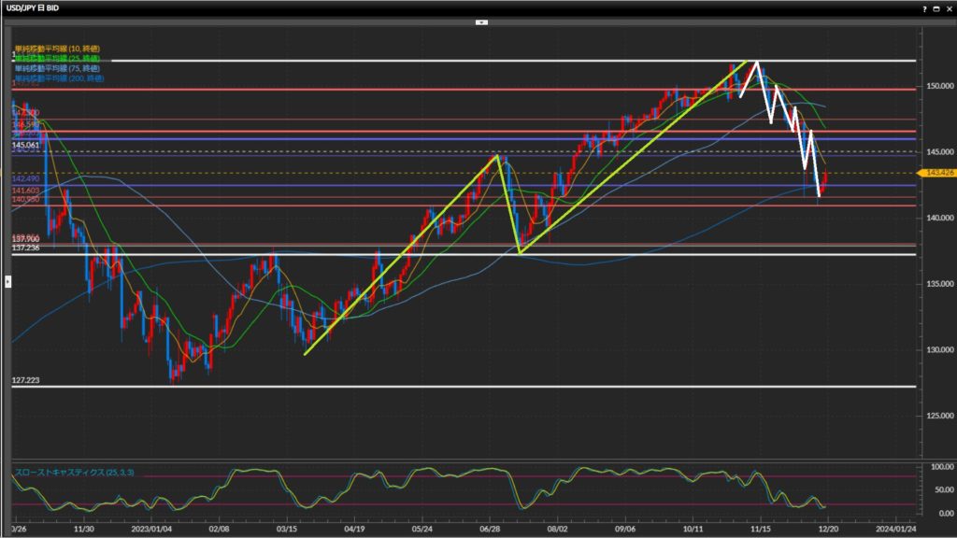Click the 142.490 horizontal line label
This screenshot has width=957, height=538.
point(25,178)
